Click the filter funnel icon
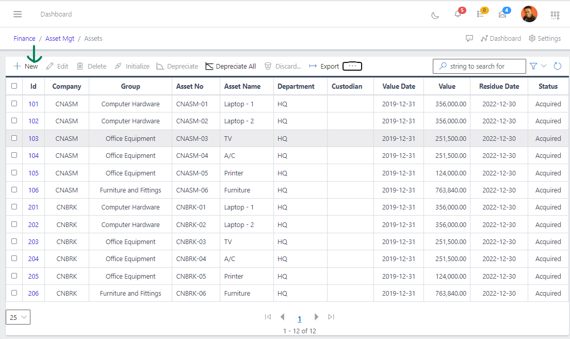Image resolution: width=570 pixels, height=339 pixels. 533,66
